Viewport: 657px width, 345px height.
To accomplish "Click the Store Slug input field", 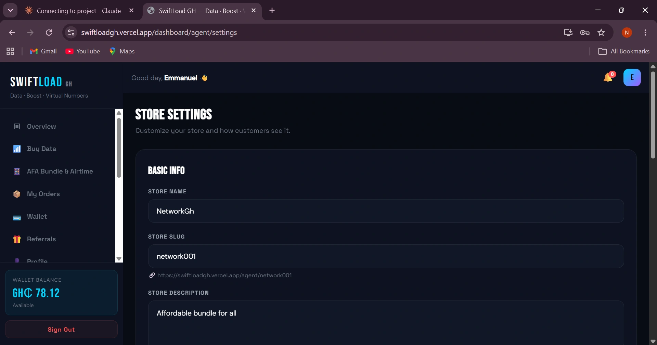I will [386, 256].
